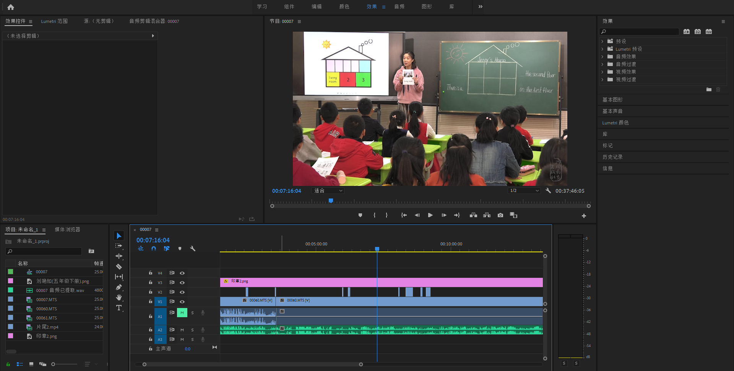
Task: Select the Hand tool
Action: 119,297
